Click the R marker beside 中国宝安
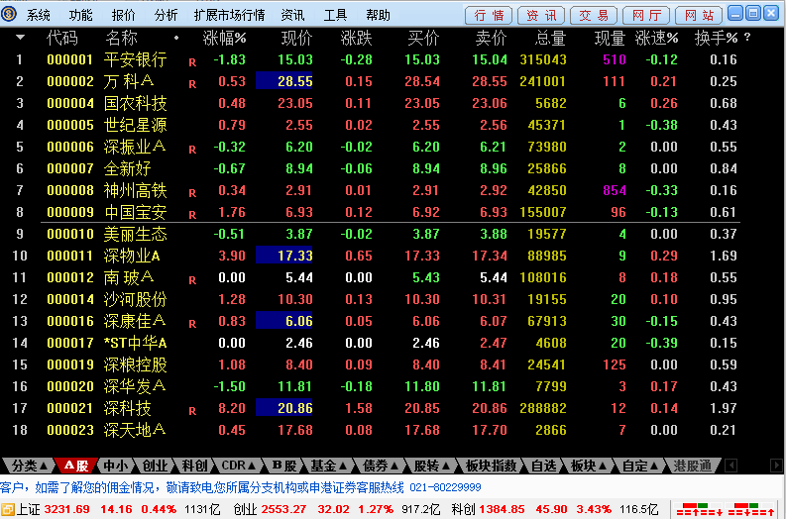 pos(192,215)
